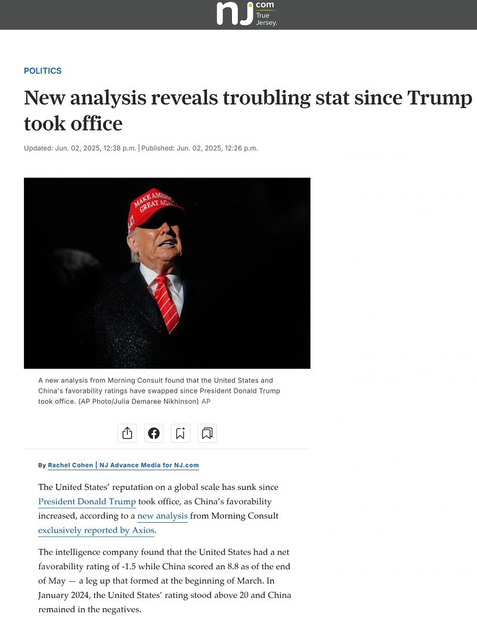477x623 pixels.
Task: Click the Published Jun. 02 timestamp
Action: pos(200,148)
